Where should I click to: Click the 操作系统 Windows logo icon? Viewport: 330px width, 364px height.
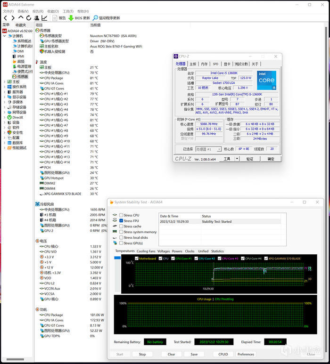9,87
